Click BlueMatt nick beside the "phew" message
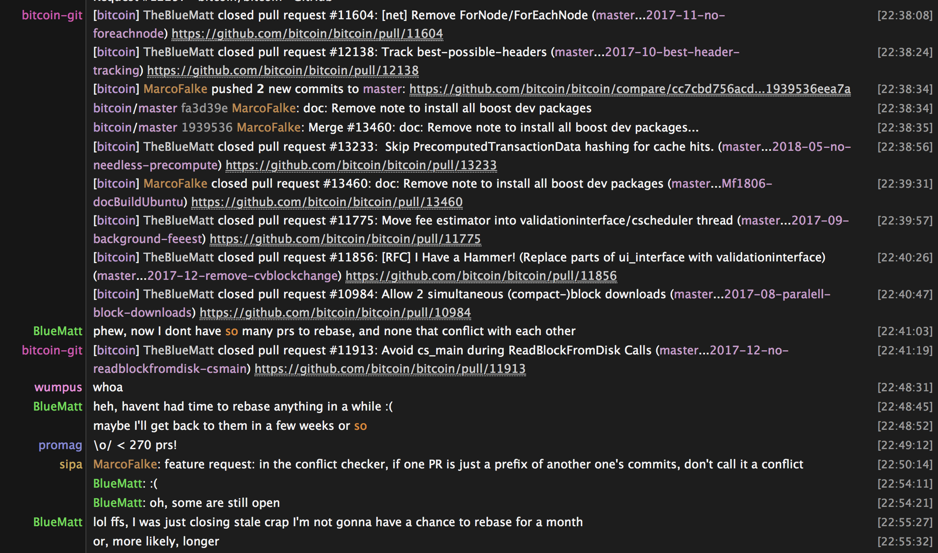 [x=57, y=331]
